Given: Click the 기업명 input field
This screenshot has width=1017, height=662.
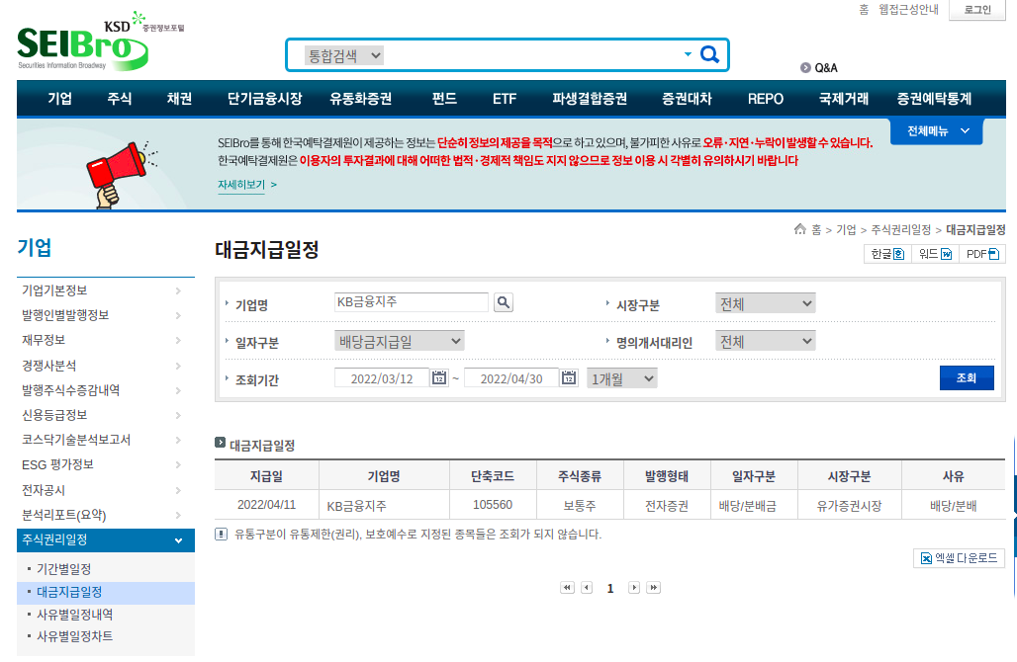Looking at the screenshot, I should [x=412, y=301].
